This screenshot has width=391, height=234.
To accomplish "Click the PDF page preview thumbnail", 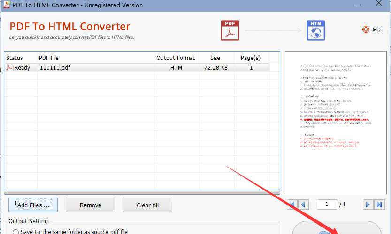I will click(x=336, y=123).
